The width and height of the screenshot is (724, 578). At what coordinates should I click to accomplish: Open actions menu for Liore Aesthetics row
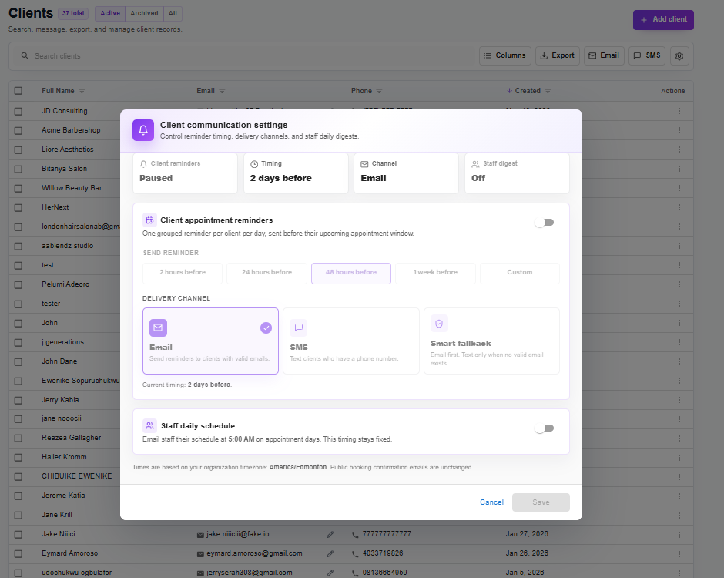click(679, 150)
